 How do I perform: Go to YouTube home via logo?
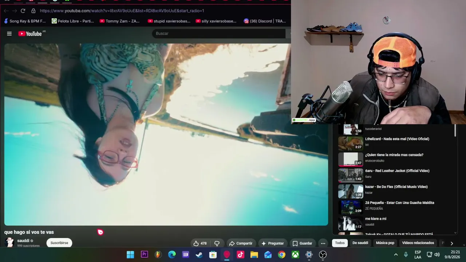(30, 33)
